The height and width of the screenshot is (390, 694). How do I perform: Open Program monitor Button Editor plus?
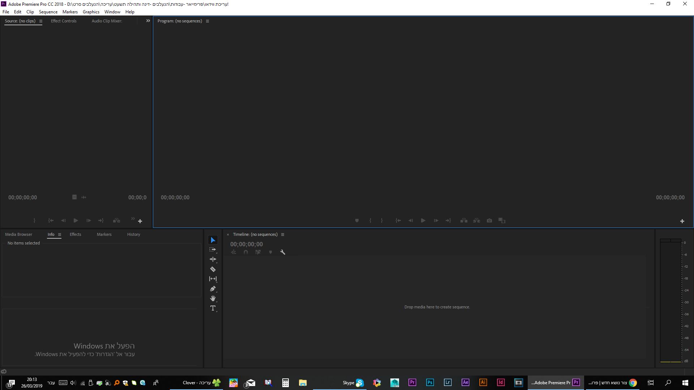pyautogui.click(x=682, y=221)
